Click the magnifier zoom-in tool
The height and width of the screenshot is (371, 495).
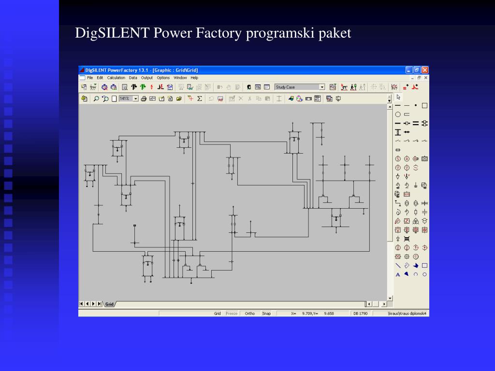click(96, 99)
